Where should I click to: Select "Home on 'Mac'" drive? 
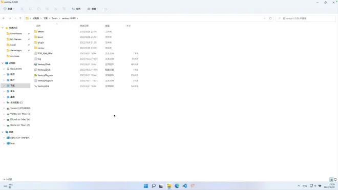[20, 125]
